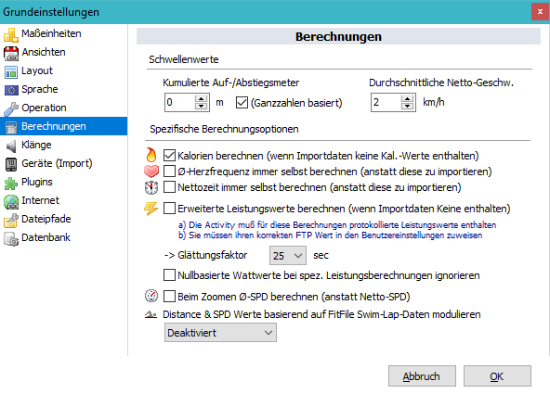Confirm settings with OK button
Image resolution: width=550 pixels, height=394 pixels.
click(x=497, y=376)
